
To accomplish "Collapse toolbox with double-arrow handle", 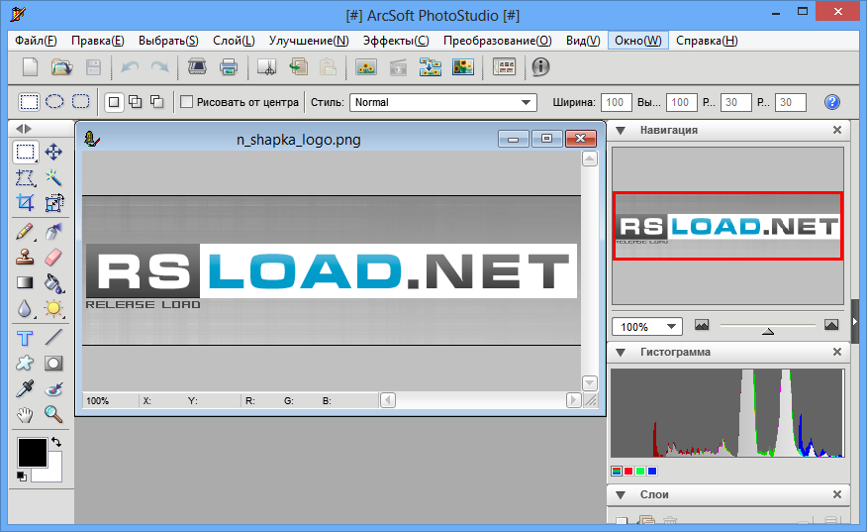I will (23, 129).
